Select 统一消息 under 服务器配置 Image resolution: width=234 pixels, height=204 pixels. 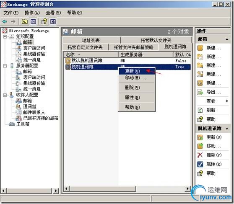click(x=32, y=89)
